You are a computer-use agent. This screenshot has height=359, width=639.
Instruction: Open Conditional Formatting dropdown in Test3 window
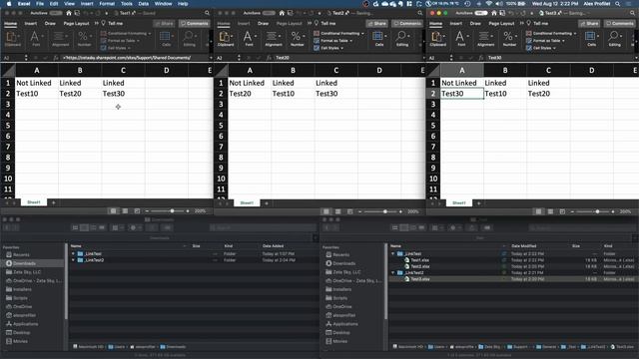pos(551,33)
